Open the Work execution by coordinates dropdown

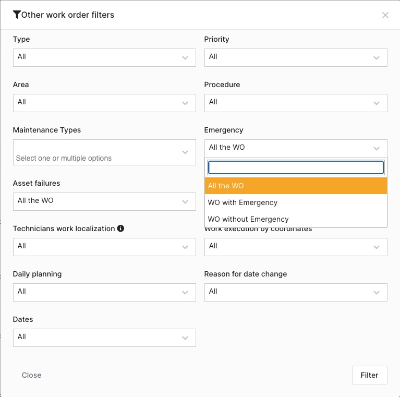296,246
